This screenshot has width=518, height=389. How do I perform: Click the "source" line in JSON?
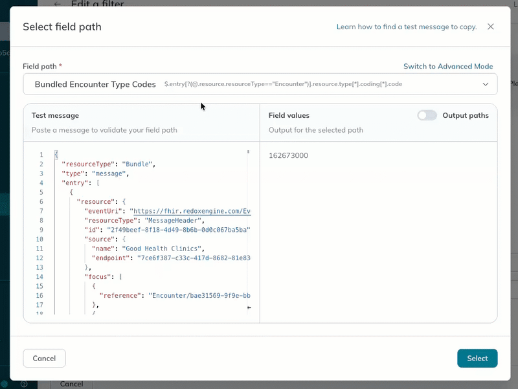coord(105,239)
